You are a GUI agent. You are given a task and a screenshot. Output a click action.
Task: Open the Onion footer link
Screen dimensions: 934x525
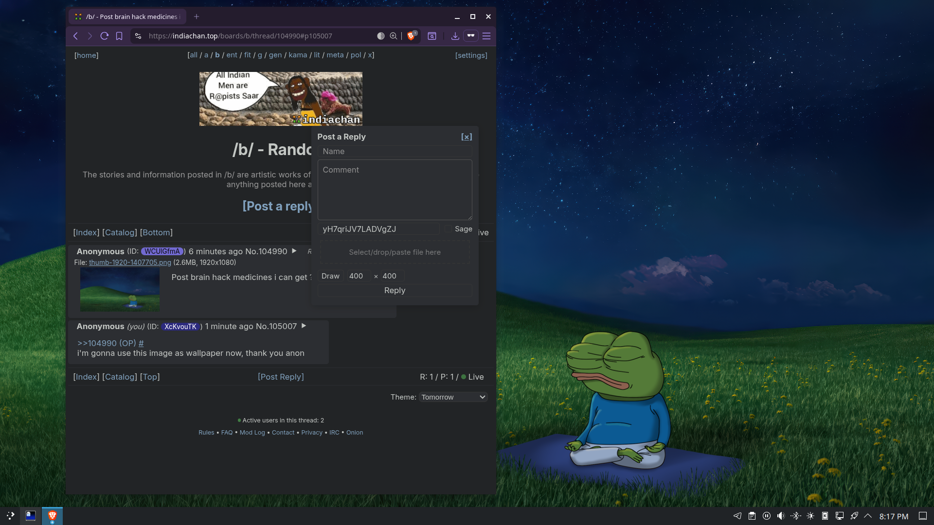[x=355, y=433]
